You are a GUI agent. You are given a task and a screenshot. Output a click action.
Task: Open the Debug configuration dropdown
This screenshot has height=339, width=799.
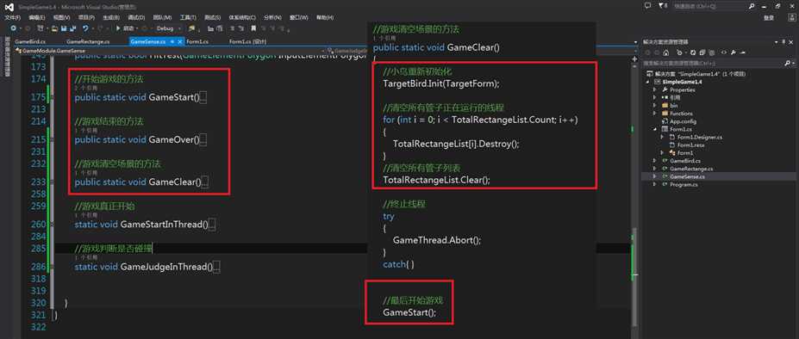pyautogui.click(x=168, y=28)
